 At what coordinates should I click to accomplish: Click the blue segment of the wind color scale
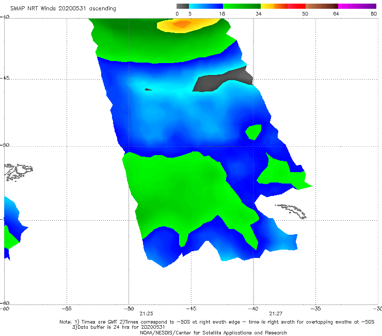click(x=206, y=6)
